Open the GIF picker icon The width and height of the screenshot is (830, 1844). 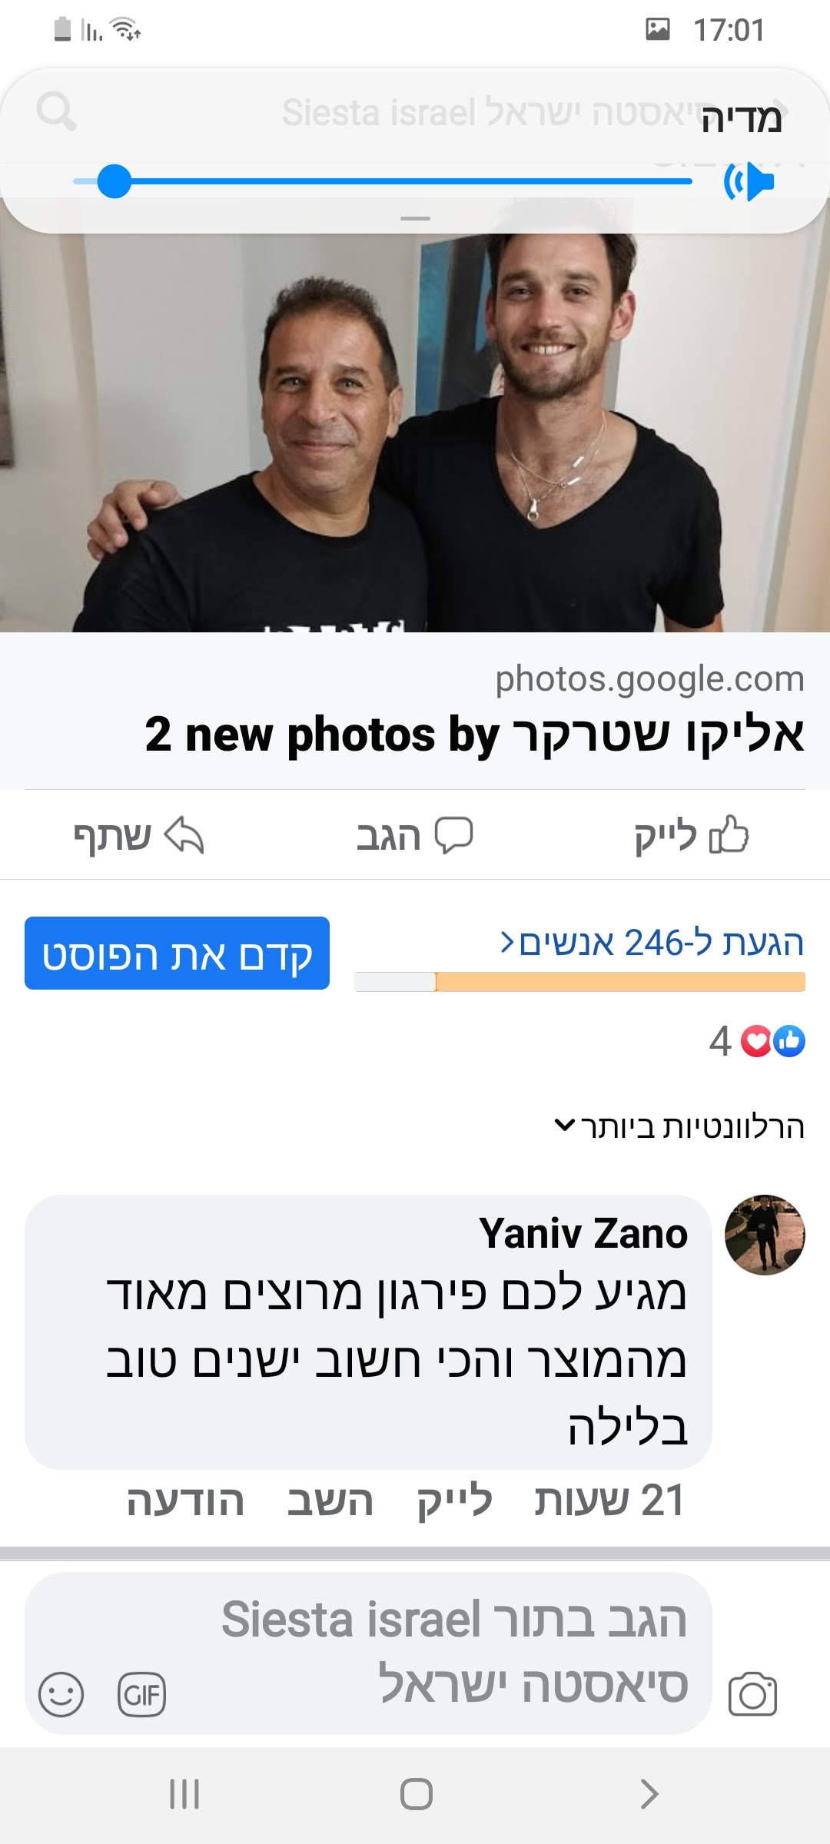click(x=141, y=1694)
